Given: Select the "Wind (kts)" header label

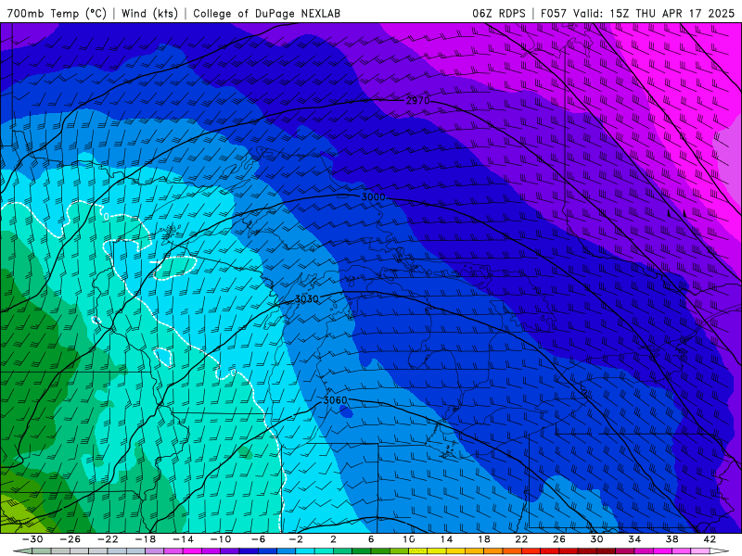Looking at the screenshot, I should coord(149,13).
